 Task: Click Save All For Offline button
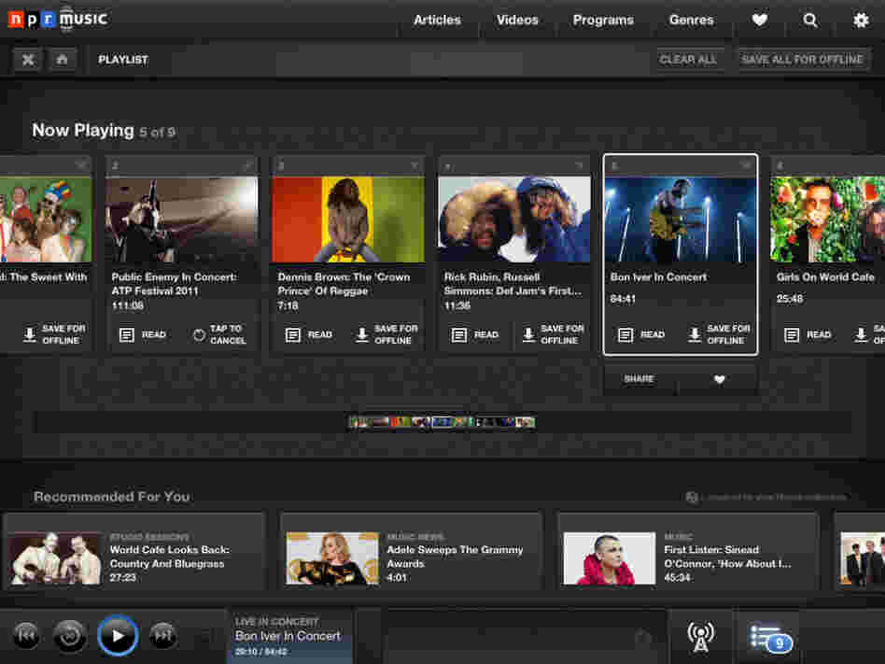[x=802, y=59]
